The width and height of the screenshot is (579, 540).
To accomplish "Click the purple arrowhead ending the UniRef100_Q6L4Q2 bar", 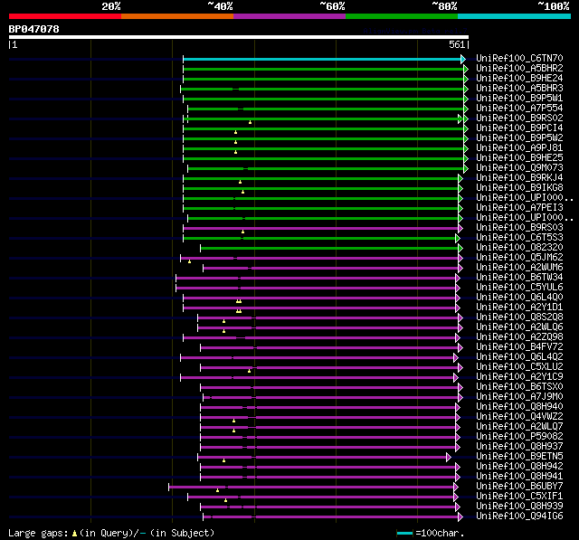I will (x=457, y=357).
